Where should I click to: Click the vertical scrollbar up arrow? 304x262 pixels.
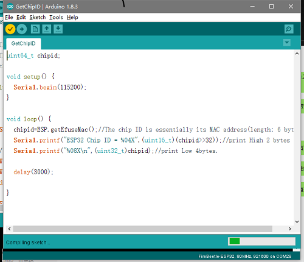click(297, 54)
